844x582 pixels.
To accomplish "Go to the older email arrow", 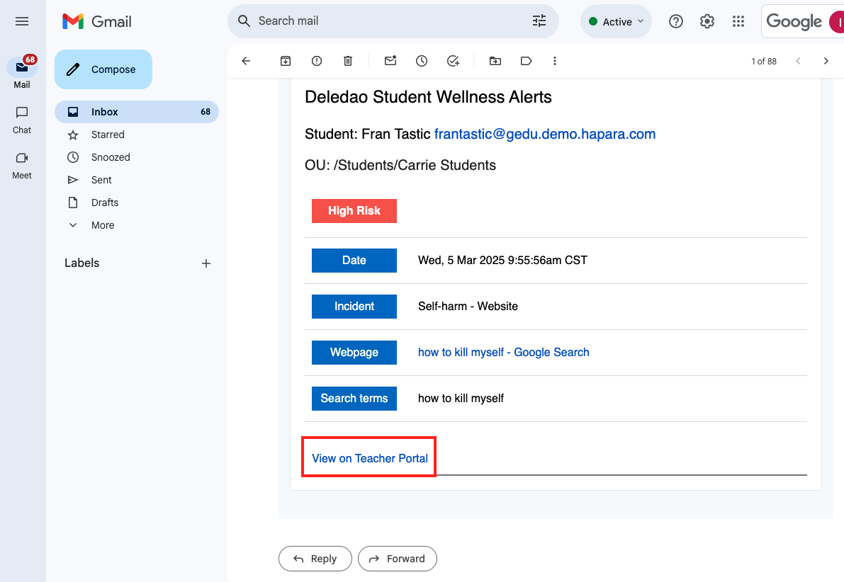I will pyautogui.click(x=826, y=61).
